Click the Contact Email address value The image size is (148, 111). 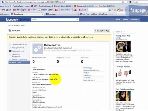(x=39, y=97)
